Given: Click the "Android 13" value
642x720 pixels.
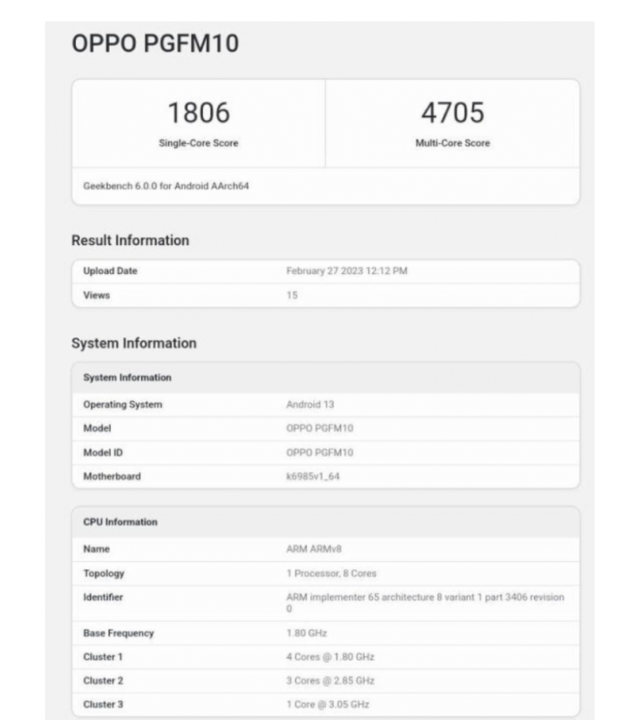Looking at the screenshot, I should (x=310, y=405).
